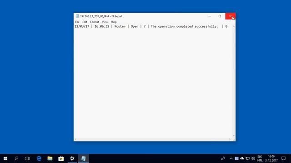Open Task View

point(27,158)
